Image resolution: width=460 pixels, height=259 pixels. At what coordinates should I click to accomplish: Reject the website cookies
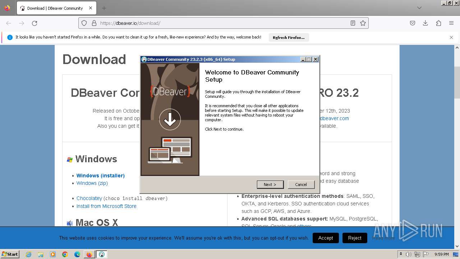pyautogui.click(x=355, y=238)
